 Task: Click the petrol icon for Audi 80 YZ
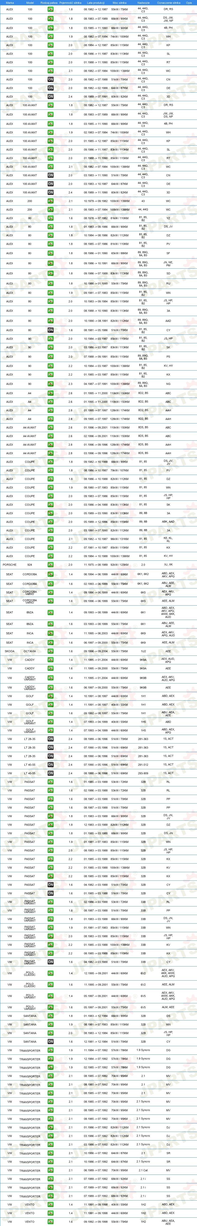(50, 218)
